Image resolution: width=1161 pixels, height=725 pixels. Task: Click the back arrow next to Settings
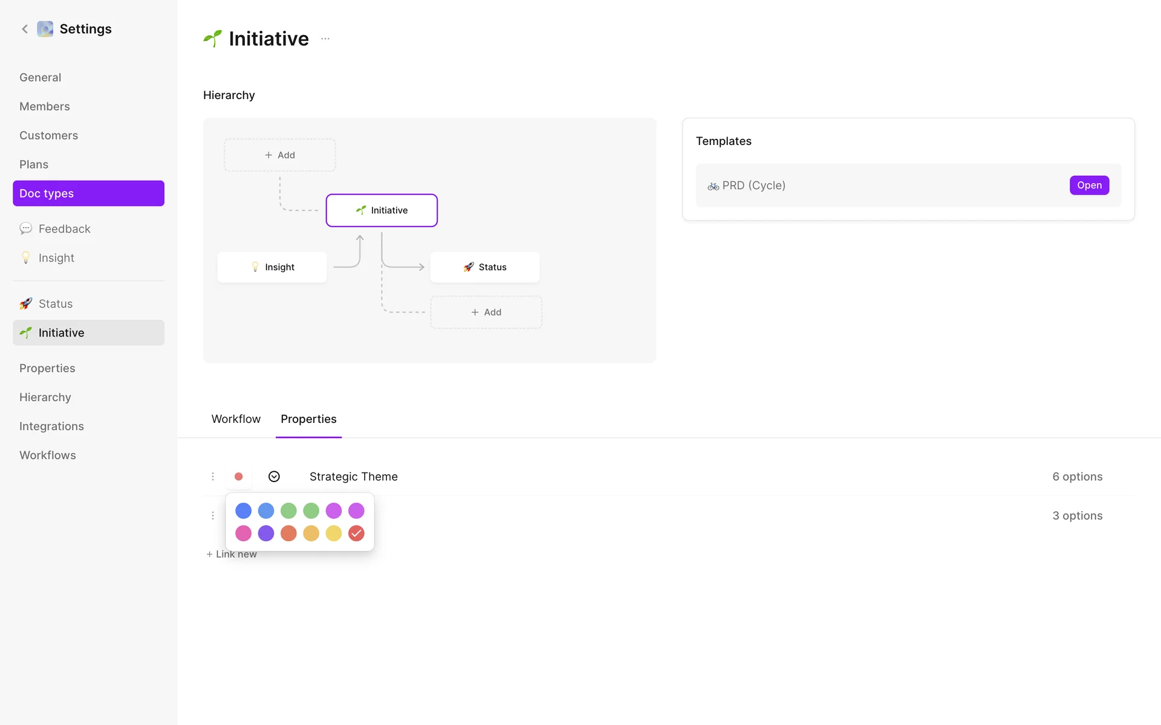point(25,29)
